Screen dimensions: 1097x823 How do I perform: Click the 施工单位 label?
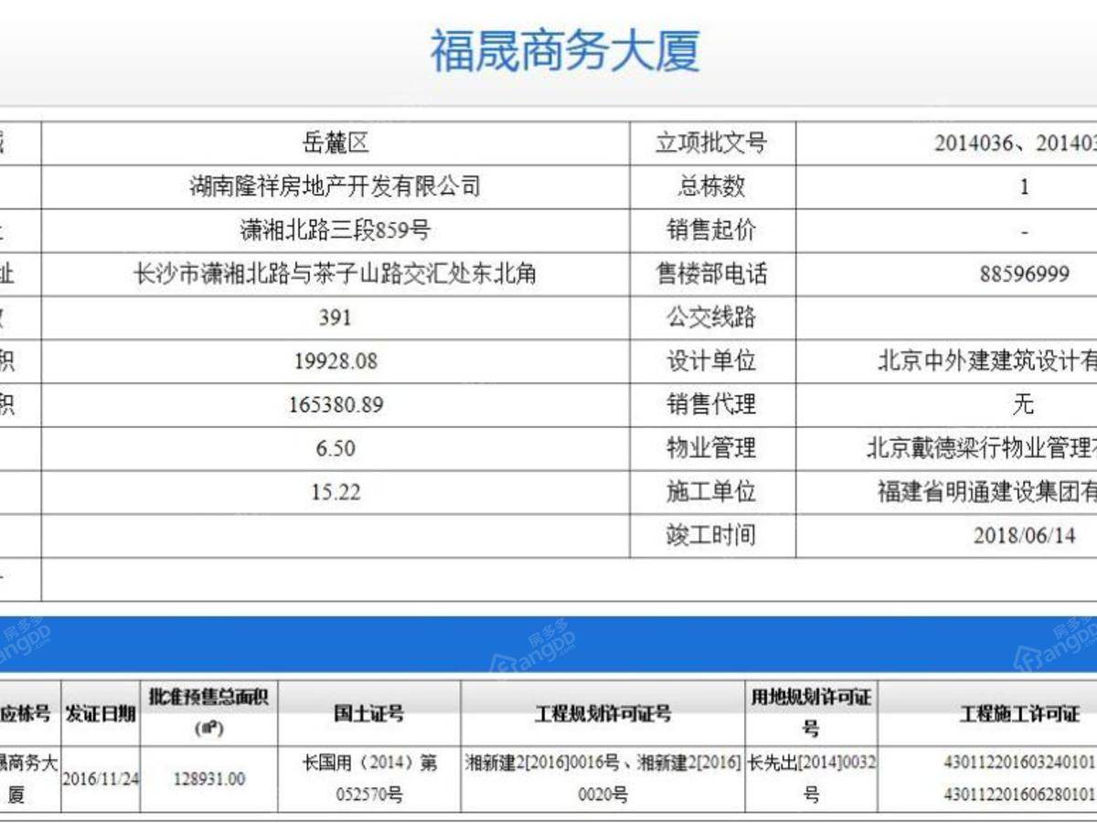click(x=711, y=492)
